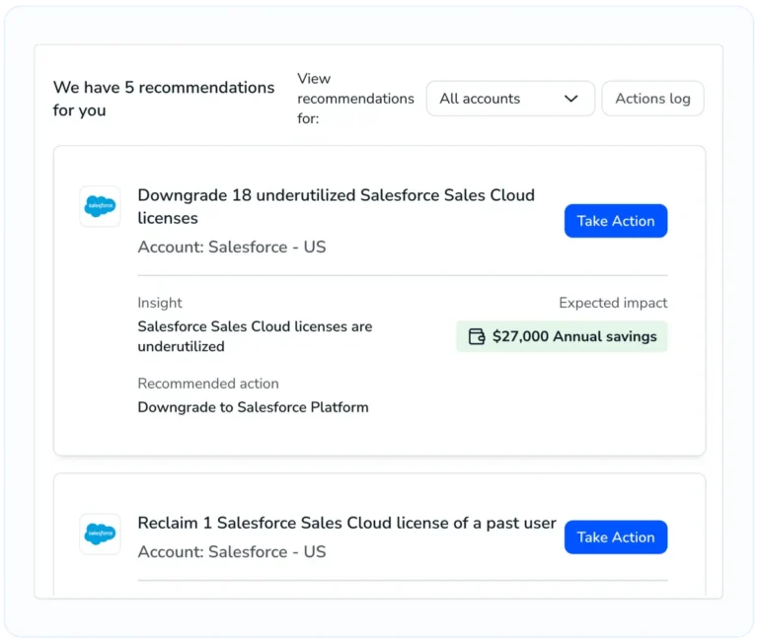The height and width of the screenshot is (642, 758).
Task: Click 'Downgrade to Salesforce Platform' recommended action text
Action: coord(253,407)
